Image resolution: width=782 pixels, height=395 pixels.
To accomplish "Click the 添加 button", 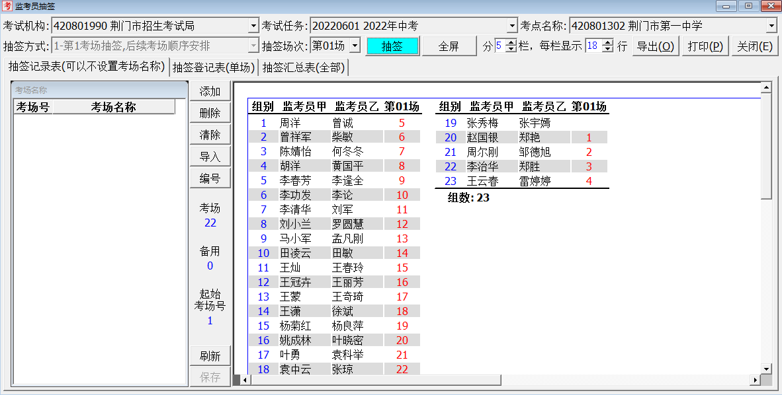I will [210, 91].
